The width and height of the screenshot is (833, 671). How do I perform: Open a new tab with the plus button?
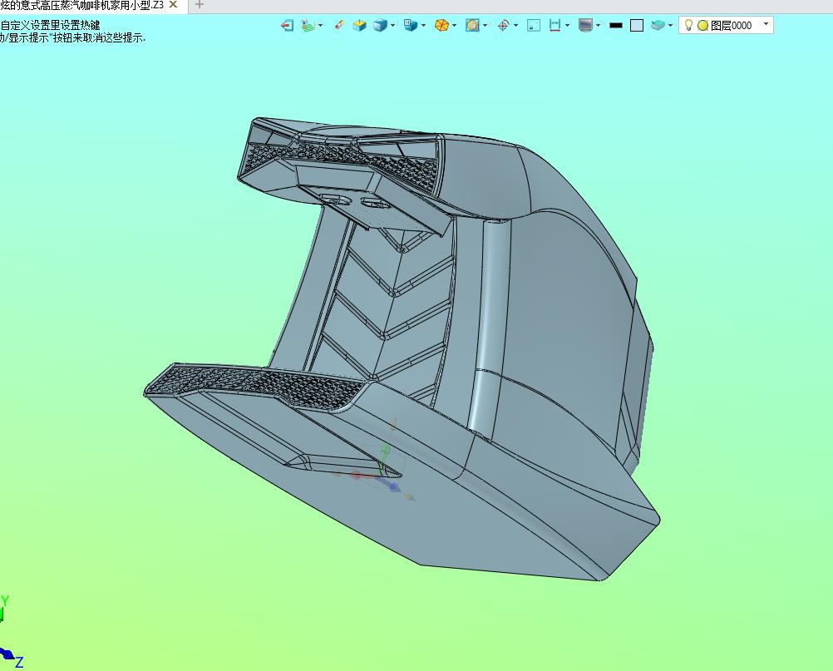[200, 5]
